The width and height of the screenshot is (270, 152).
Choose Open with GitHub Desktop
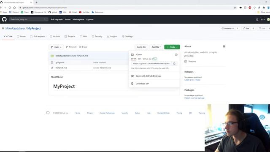pos(148,76)
